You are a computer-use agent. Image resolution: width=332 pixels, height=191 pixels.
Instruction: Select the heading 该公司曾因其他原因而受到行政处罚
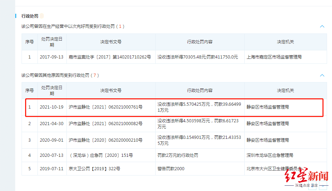point(55,75)
